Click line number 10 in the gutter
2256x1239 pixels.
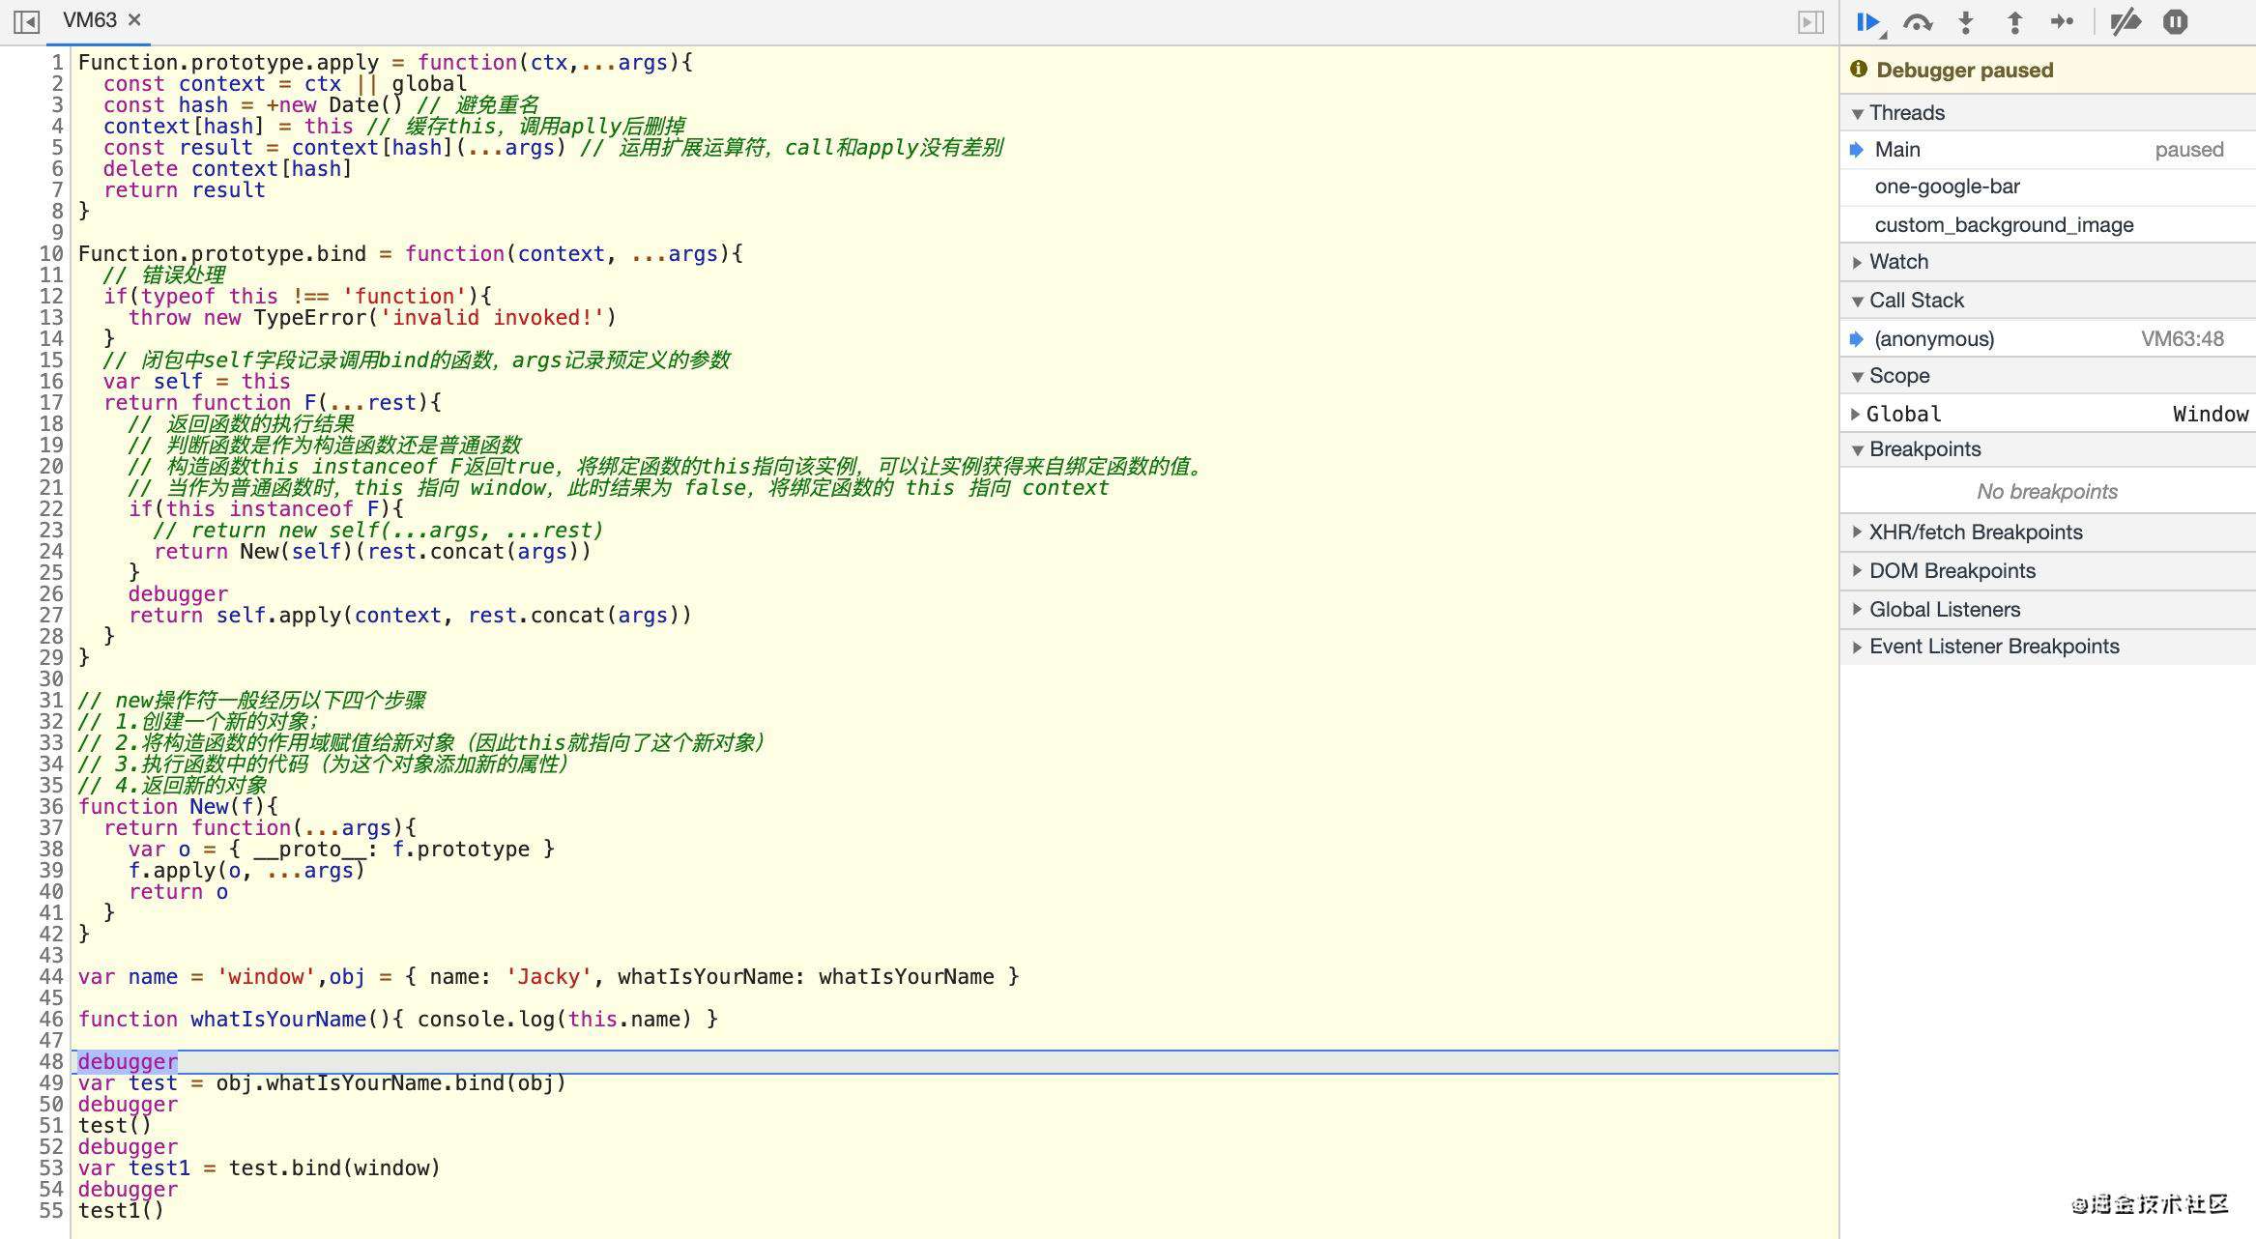pyautogui.click(x=51, y=253)
